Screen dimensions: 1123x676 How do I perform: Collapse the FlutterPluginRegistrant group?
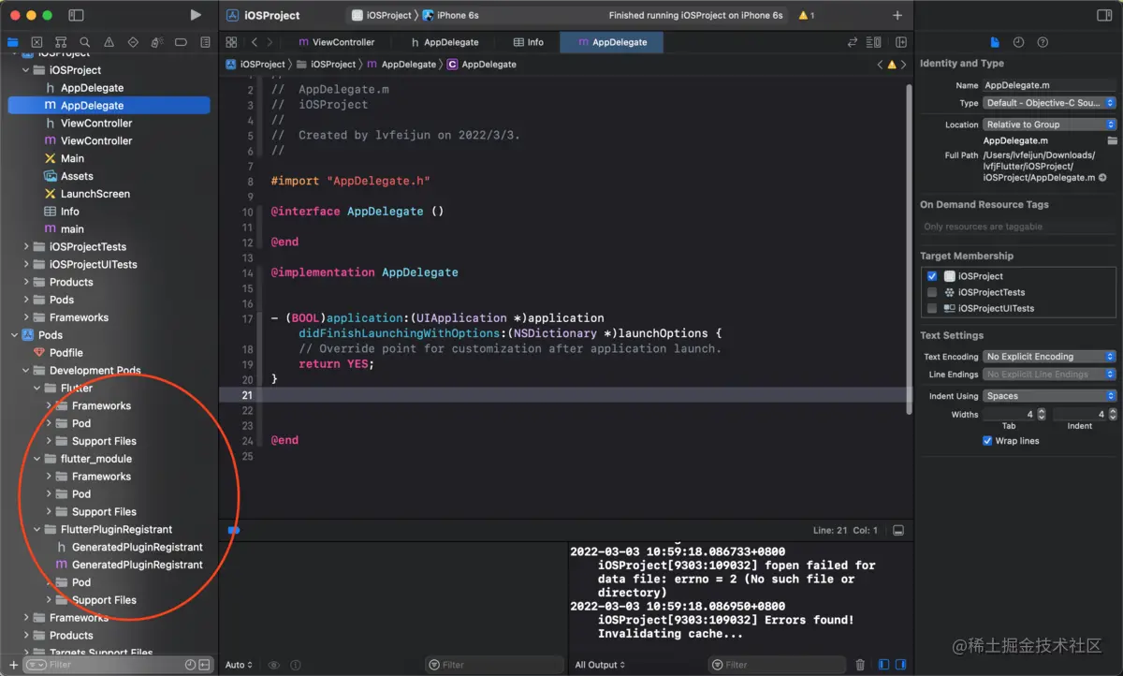pyautogui.click(x=38, y=529)
